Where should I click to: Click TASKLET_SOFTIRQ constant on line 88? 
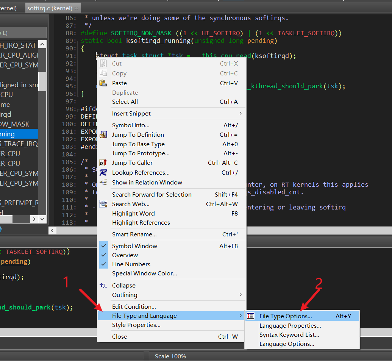tap(306, 33)
